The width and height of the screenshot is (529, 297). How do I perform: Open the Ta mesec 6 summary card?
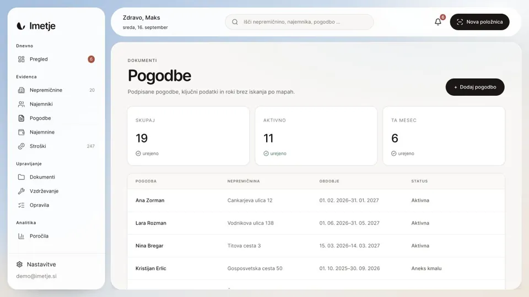coord(444,136)
